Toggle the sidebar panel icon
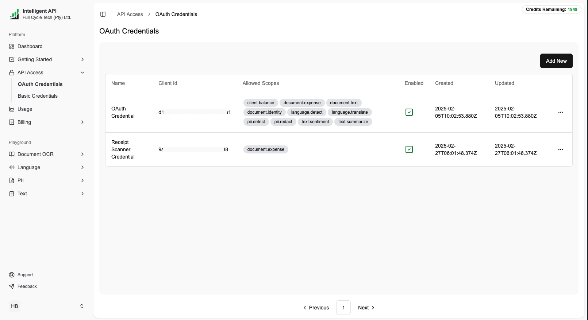588x320 pixels. (103, 14)
